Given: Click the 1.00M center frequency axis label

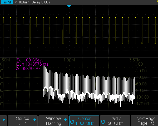Looking at the screenshot, I should pos(69,60).
